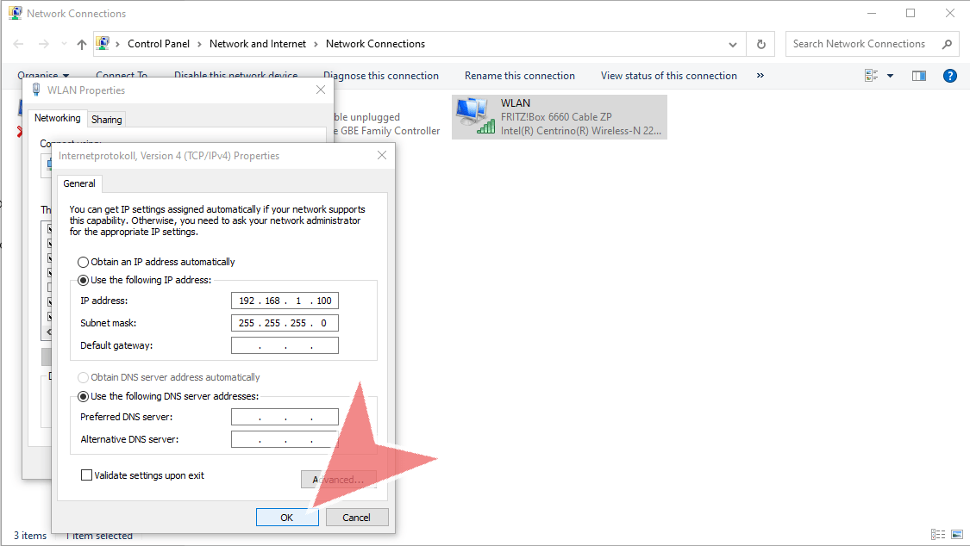The width and height of the screenshot is (970, 546).
Task: Expand the toolbar overflow chevron
Action: (x=760, y=76)
